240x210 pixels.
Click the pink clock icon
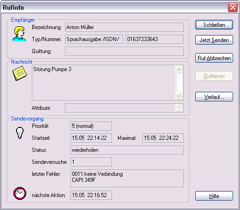(20, 193)
